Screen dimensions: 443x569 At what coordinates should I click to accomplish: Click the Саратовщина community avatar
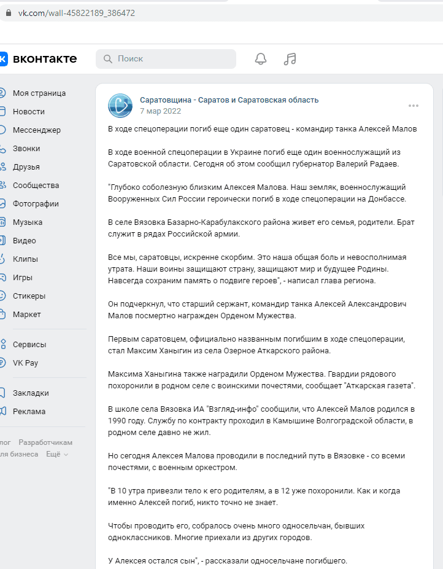coord(120,106)
